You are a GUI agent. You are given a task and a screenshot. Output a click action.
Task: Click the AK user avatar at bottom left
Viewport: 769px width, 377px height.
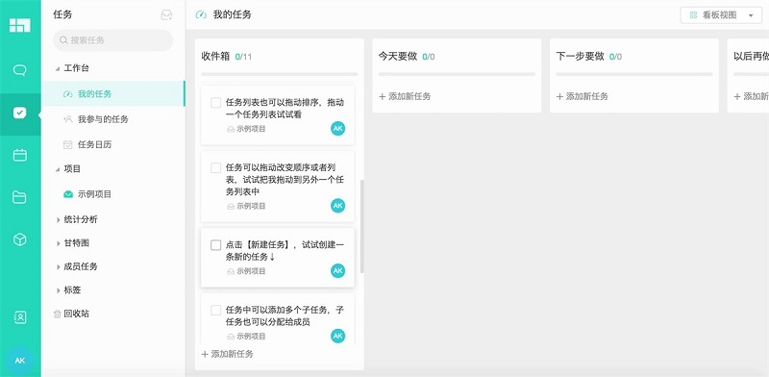click(19, 361)
